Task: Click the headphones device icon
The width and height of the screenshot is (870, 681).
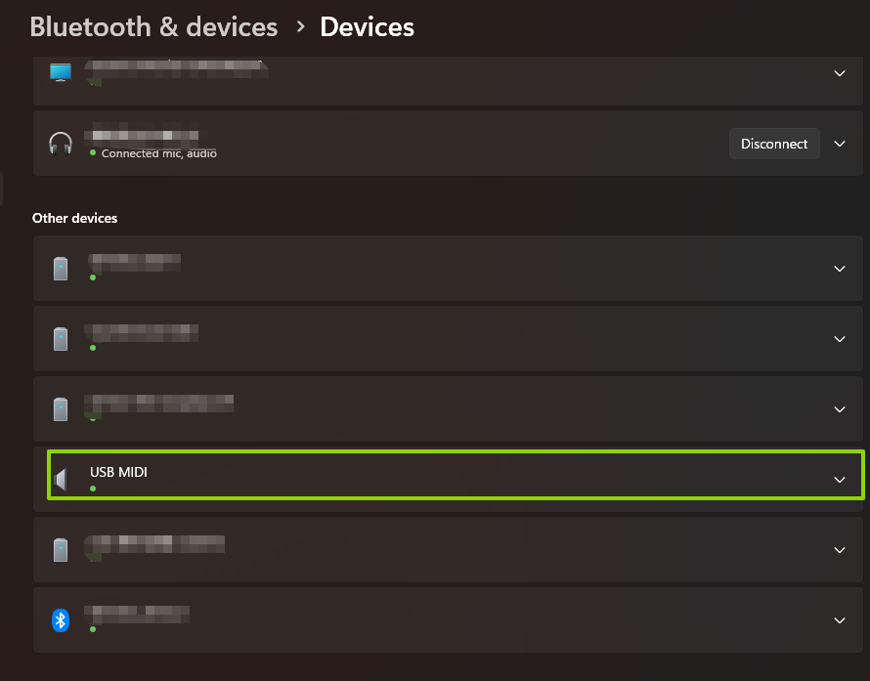Action: [61, 144]
